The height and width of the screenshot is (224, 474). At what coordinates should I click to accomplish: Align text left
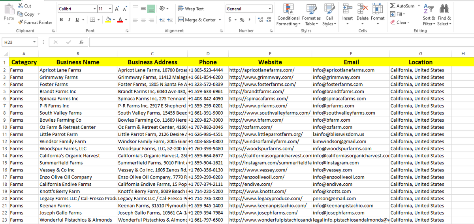click(x=135, y=20)
